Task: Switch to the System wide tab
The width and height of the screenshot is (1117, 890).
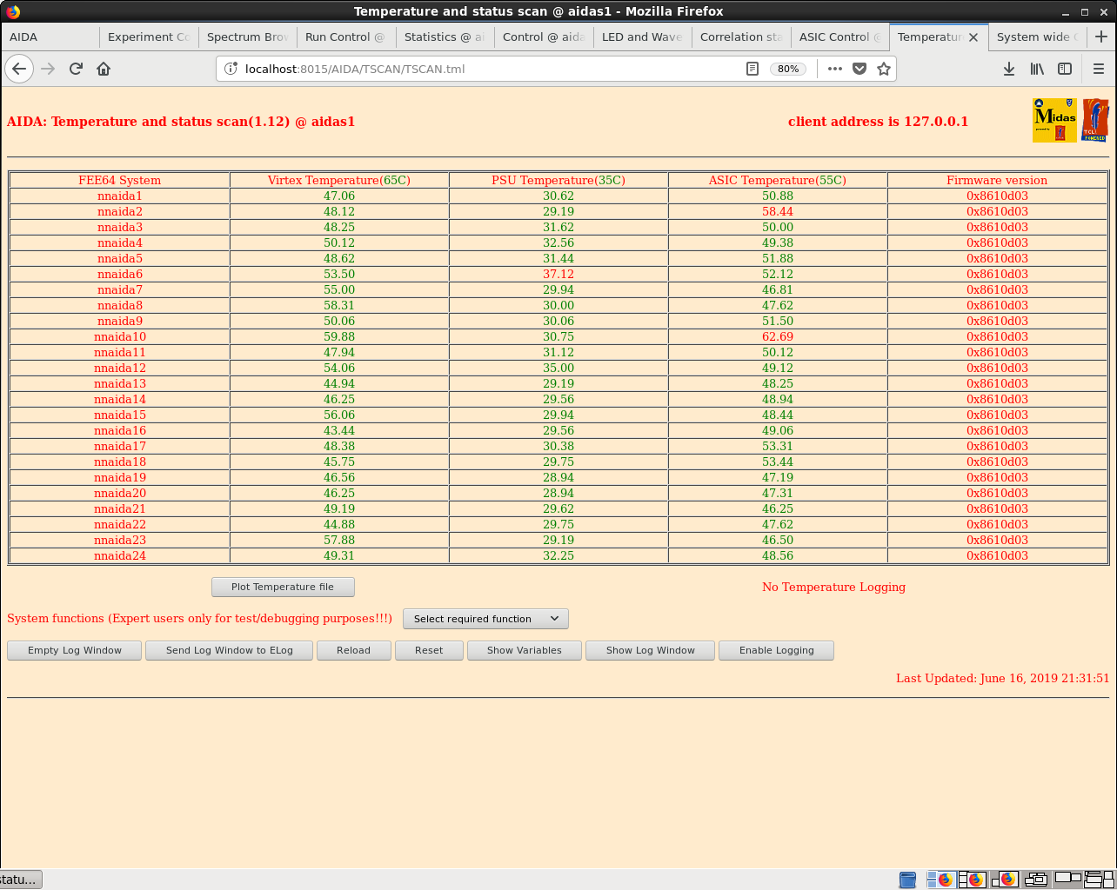Action: pyautogui.click(x=1036, y=37)
